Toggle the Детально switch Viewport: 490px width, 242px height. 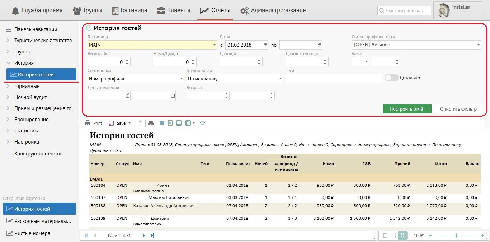[391, 78]
